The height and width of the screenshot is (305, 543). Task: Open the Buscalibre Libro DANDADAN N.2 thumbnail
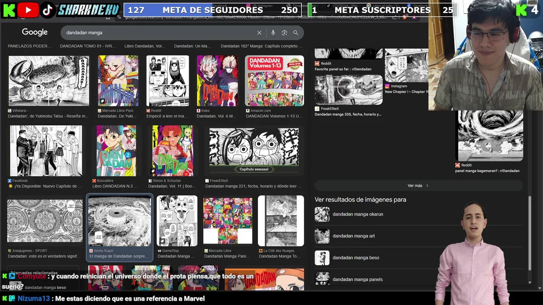116,151
